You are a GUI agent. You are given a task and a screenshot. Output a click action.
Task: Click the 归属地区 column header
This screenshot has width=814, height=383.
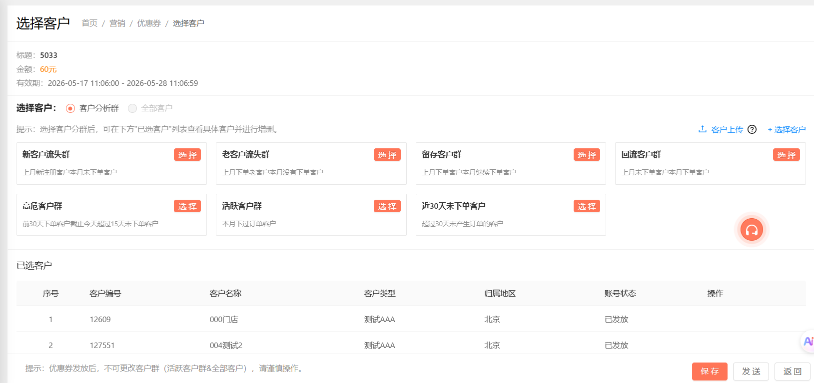pos(500,294)
